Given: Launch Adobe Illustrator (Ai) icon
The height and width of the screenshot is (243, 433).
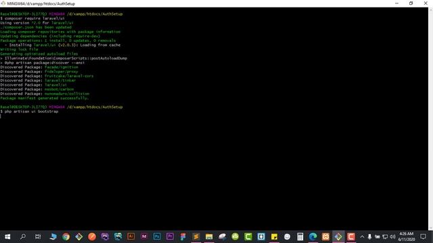Looking at the screenshot, I should 131,236.
